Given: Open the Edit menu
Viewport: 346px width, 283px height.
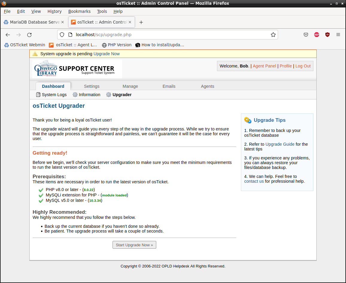Looking at the screenshot, I should tap(21, 11).
